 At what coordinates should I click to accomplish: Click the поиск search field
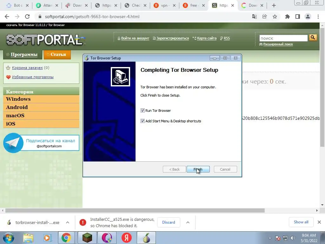point(283,38)
